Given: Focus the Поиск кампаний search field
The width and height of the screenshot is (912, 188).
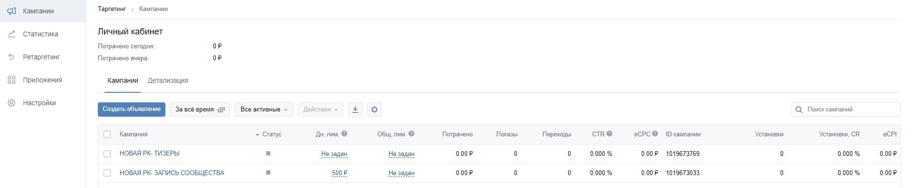Looking at the screenshot, I should (846, 110).
